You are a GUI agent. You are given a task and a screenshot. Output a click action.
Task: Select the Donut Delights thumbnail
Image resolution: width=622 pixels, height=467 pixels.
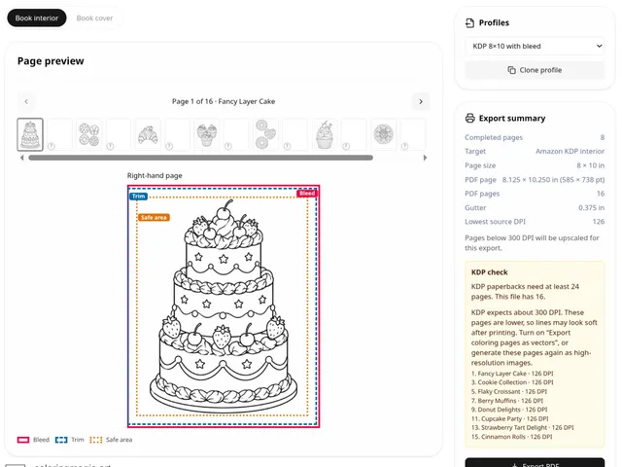coord(265,134)
